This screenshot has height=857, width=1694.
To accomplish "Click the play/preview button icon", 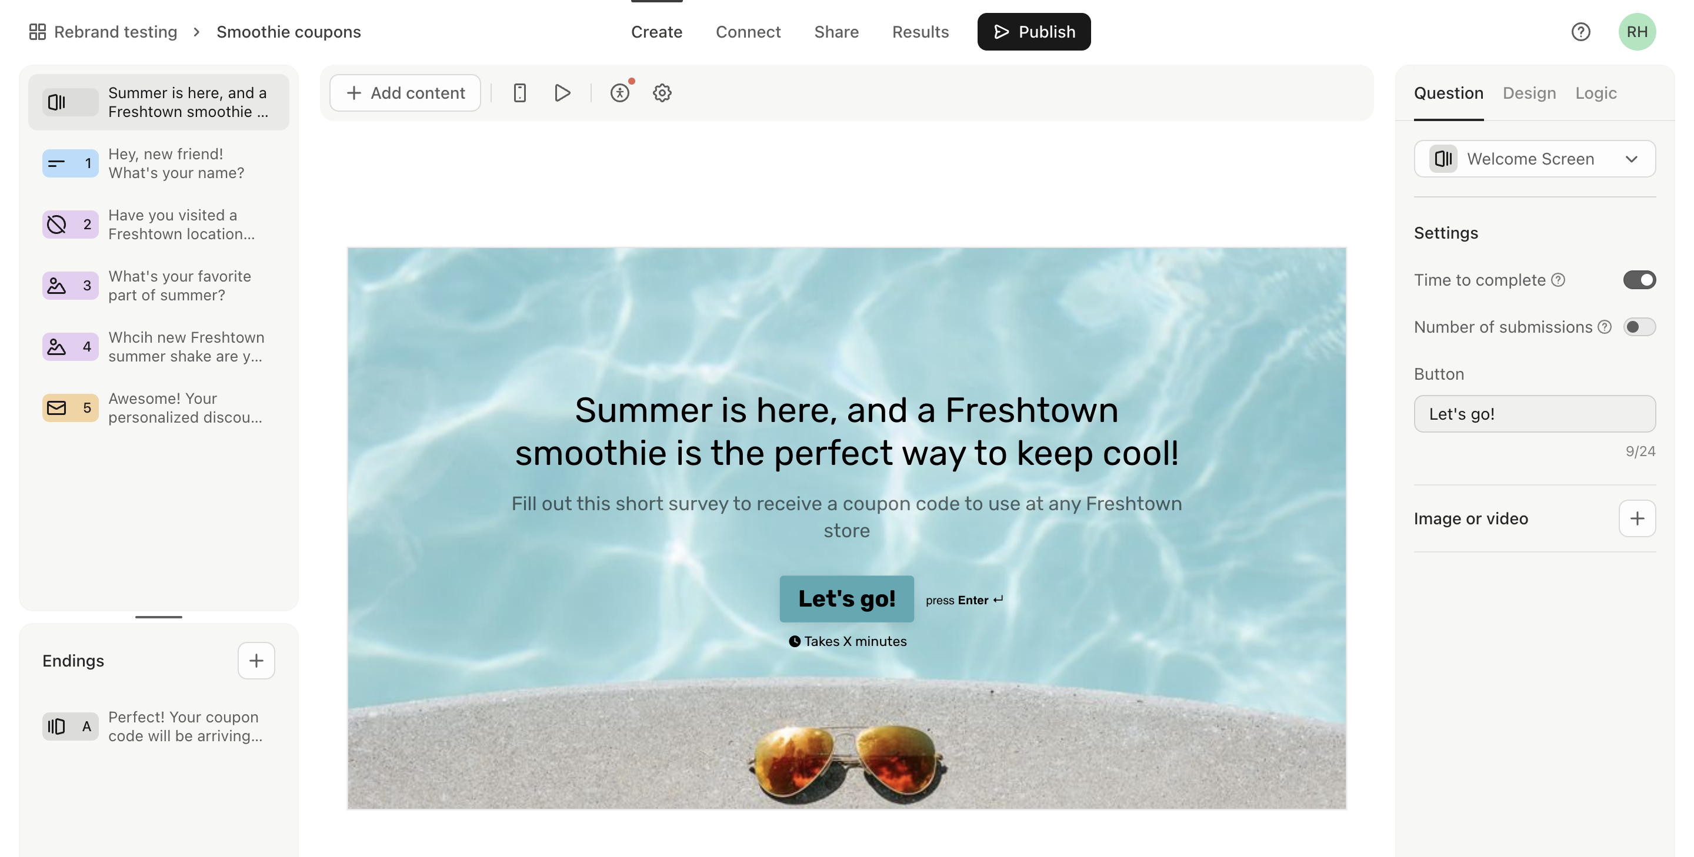I will (562, 92).
